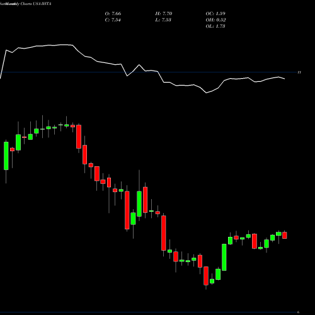
Task: Select the close value 'C: 7.54'
Action: (x=113, y=20)
